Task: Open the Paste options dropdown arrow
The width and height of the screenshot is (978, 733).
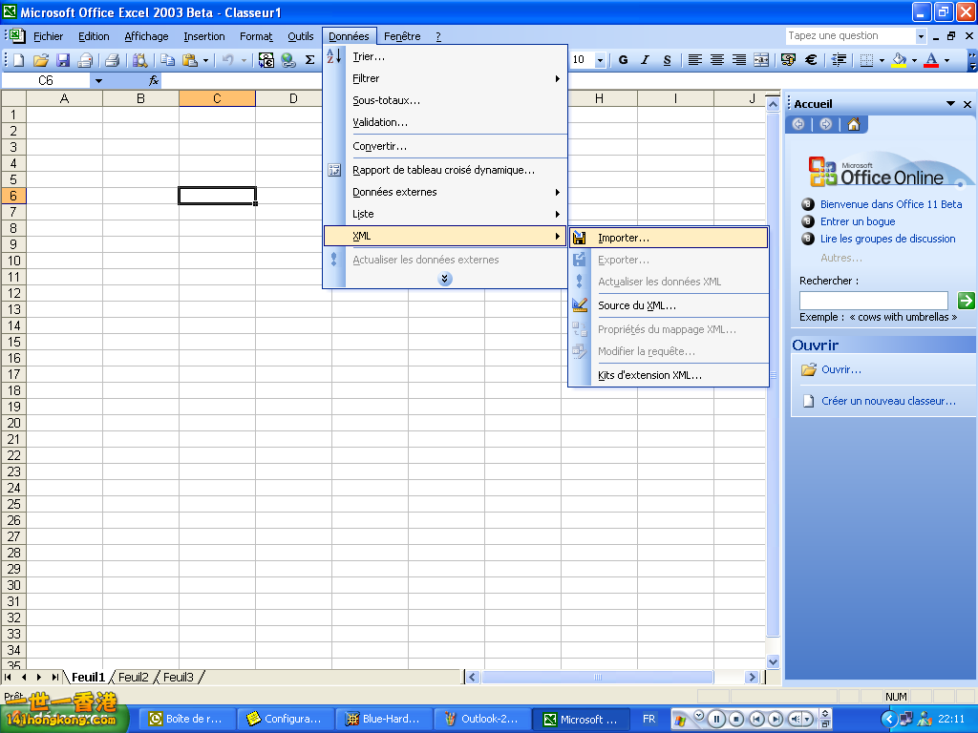Action: 205,60
